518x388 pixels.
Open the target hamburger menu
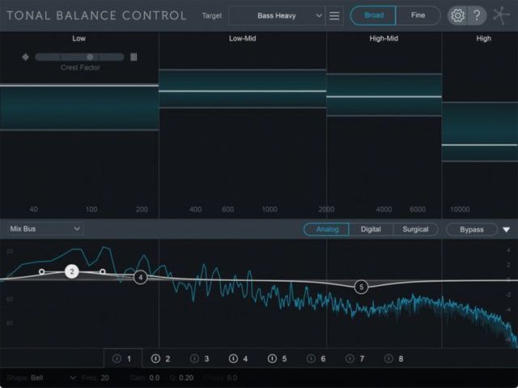pos(334,15)
